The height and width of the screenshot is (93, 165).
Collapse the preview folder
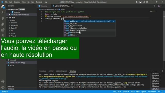pyautogui.click(x=9, y=20)
